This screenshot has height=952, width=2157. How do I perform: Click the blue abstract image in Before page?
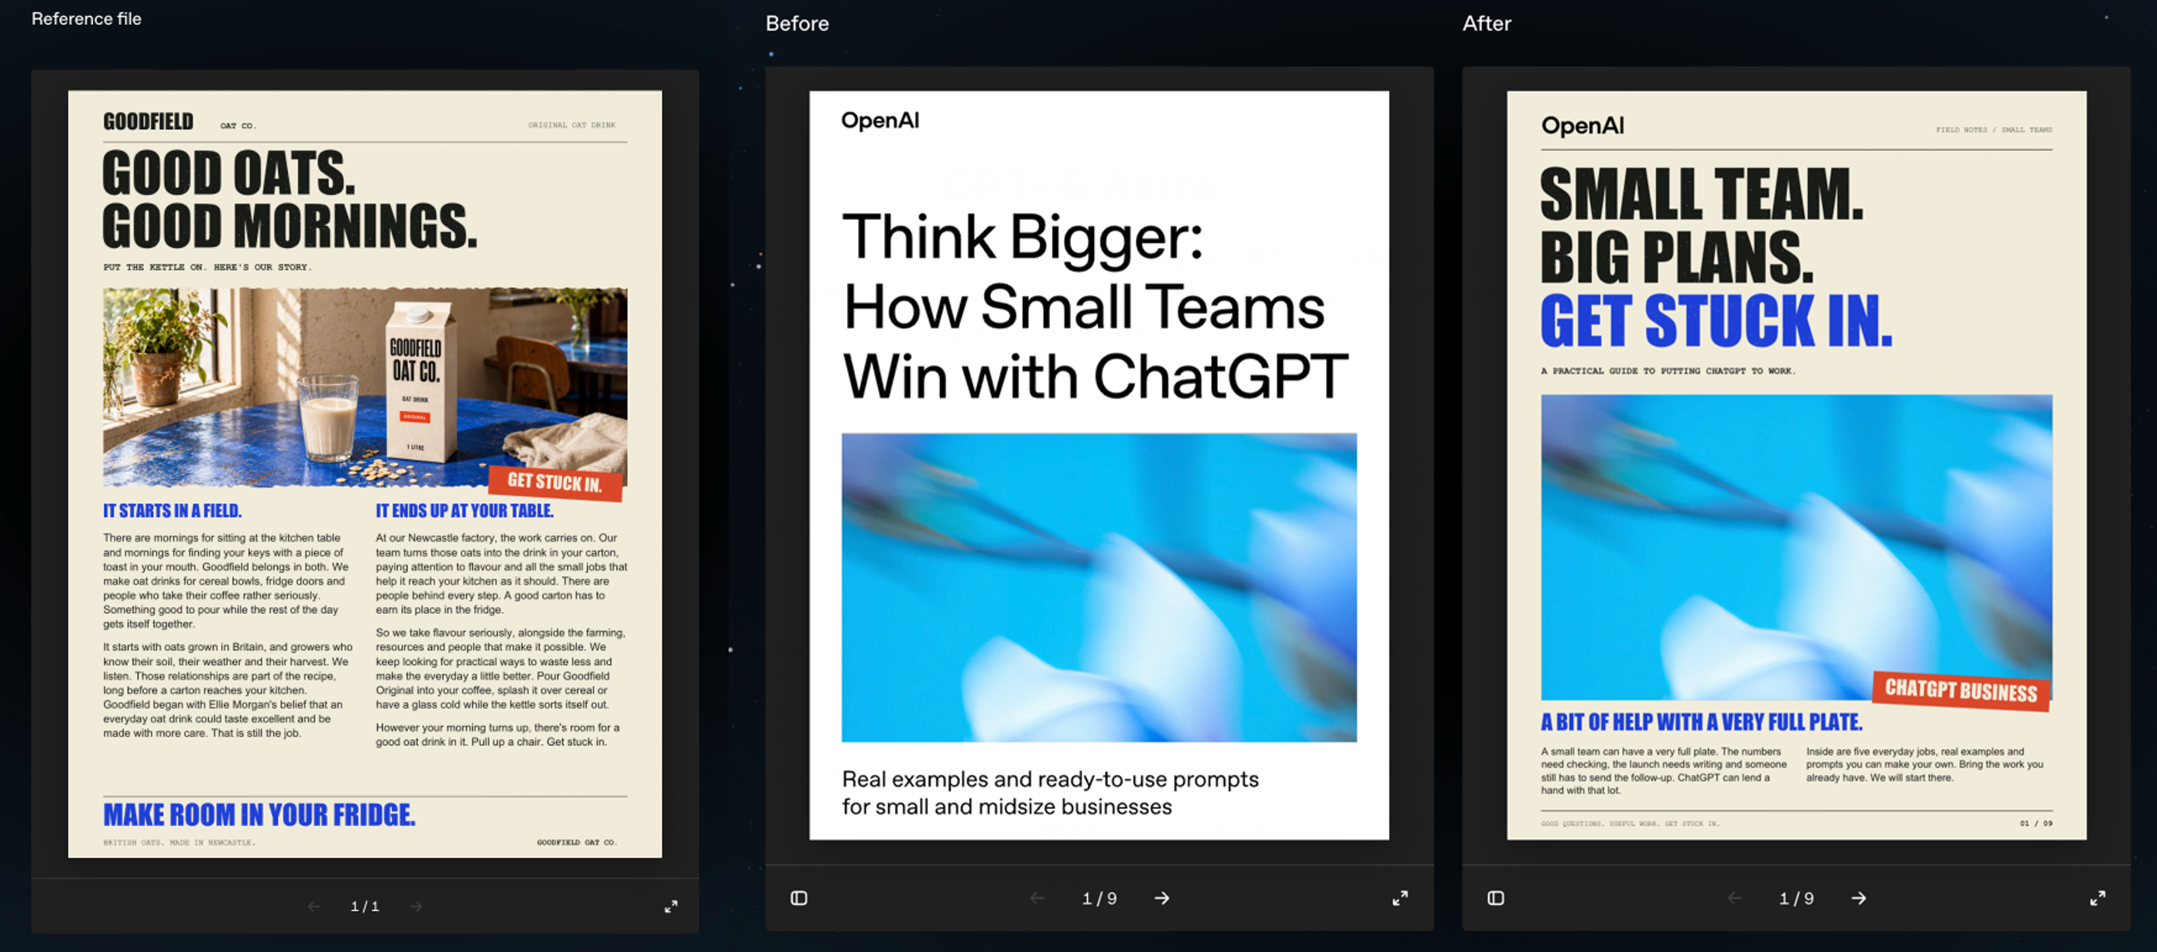(1099, 587)
